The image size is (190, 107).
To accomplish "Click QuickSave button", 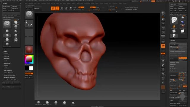I will (x=135, y=1).
